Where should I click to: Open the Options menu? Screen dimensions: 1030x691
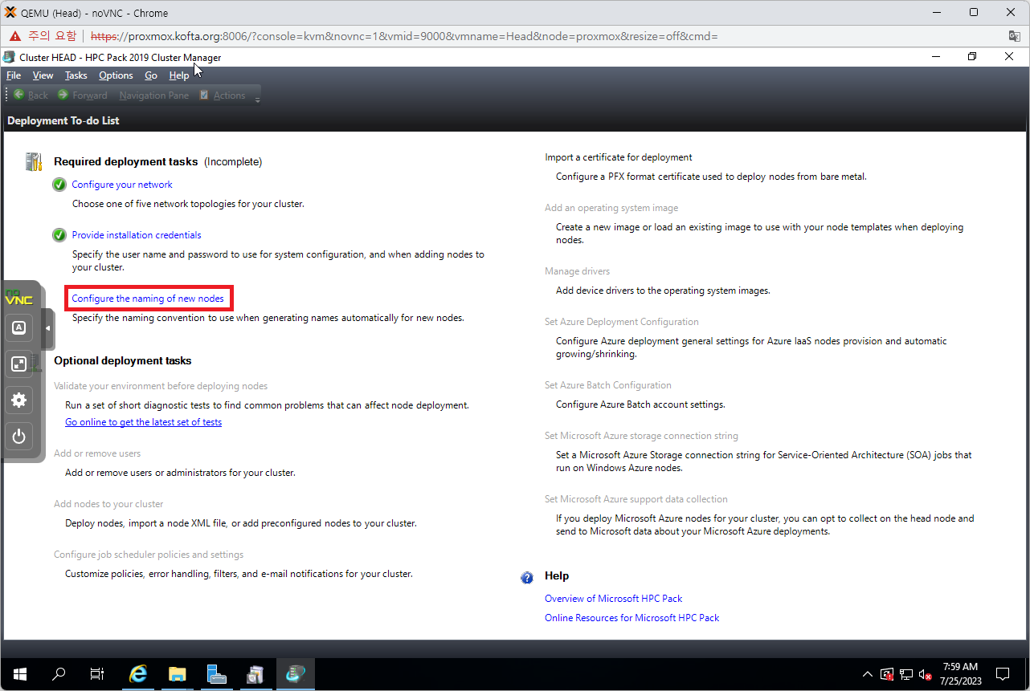[x=116, y=75]
